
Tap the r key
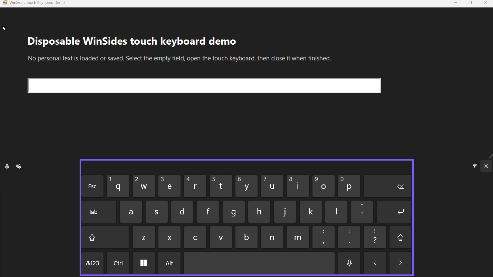click(195, 186)
